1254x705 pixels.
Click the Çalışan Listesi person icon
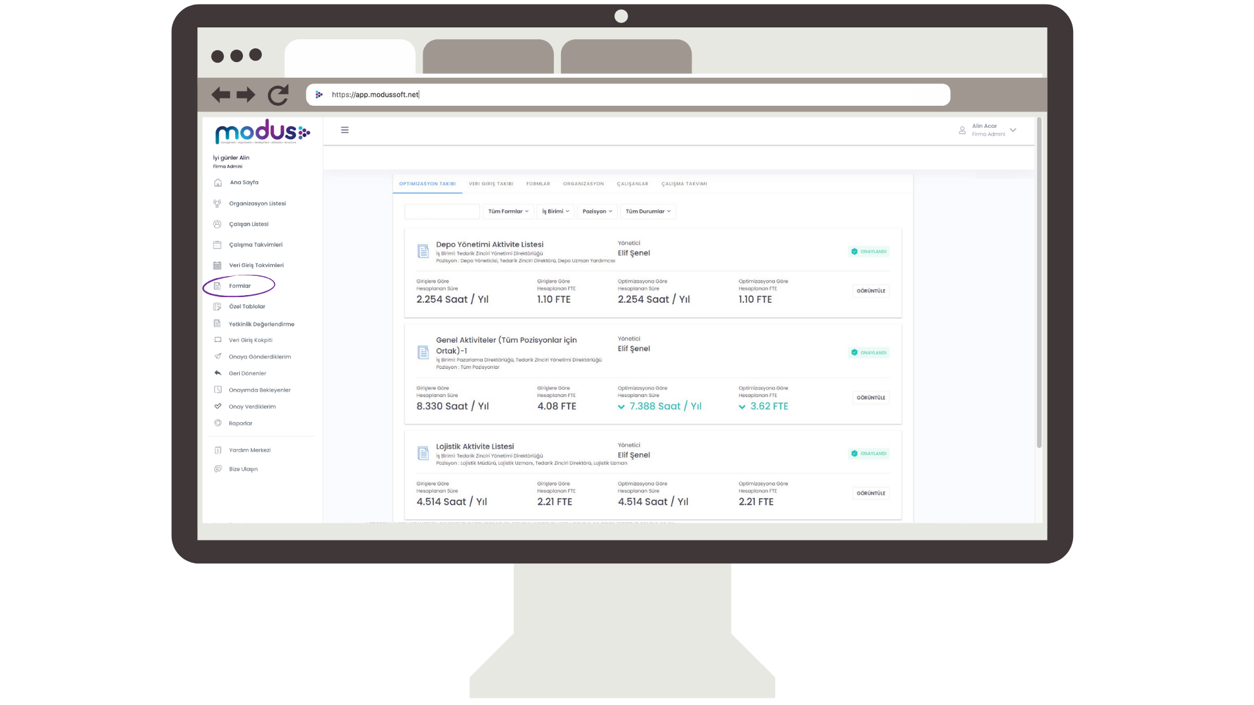click(217, 225)
